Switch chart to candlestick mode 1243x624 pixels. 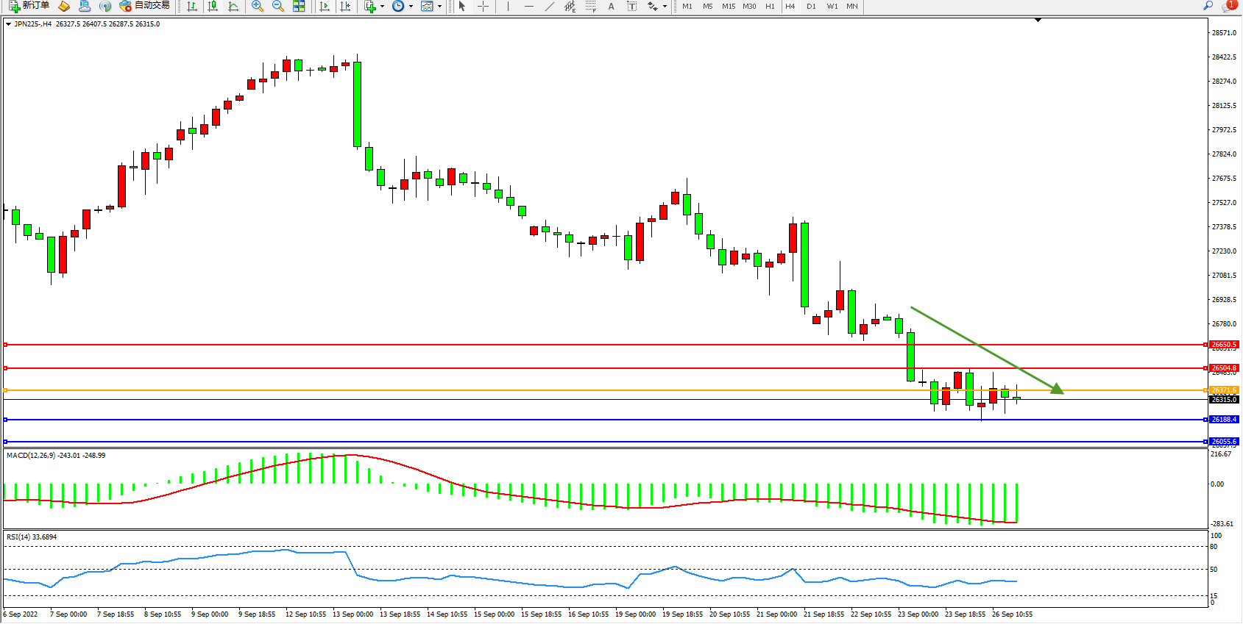click(213, 6)
